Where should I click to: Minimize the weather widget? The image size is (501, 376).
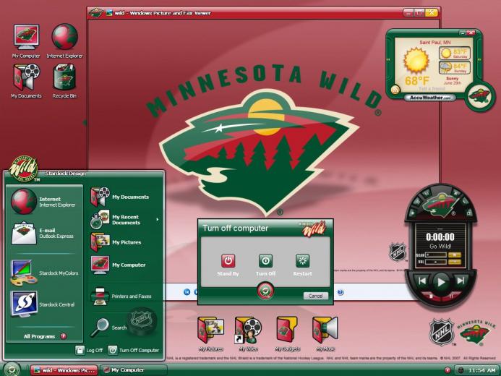click(x=463, y=33)
